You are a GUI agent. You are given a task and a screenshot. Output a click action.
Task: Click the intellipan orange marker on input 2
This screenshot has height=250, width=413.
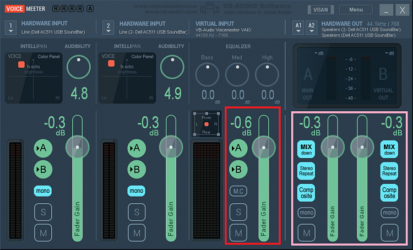111,63
